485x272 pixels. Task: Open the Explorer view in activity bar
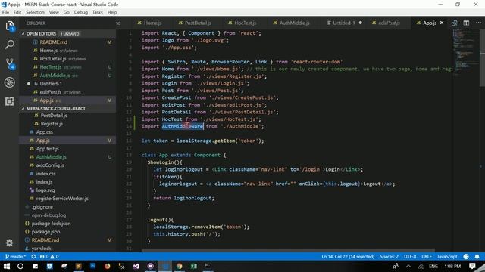click(x=10, y=26)
